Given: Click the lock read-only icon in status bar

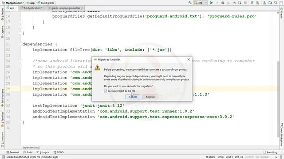Looking at the screenshot, I should pyautogui.click(x=276, y=157).
